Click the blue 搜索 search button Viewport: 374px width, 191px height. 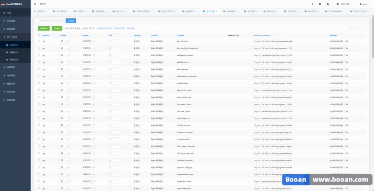(x=71, y=21)
